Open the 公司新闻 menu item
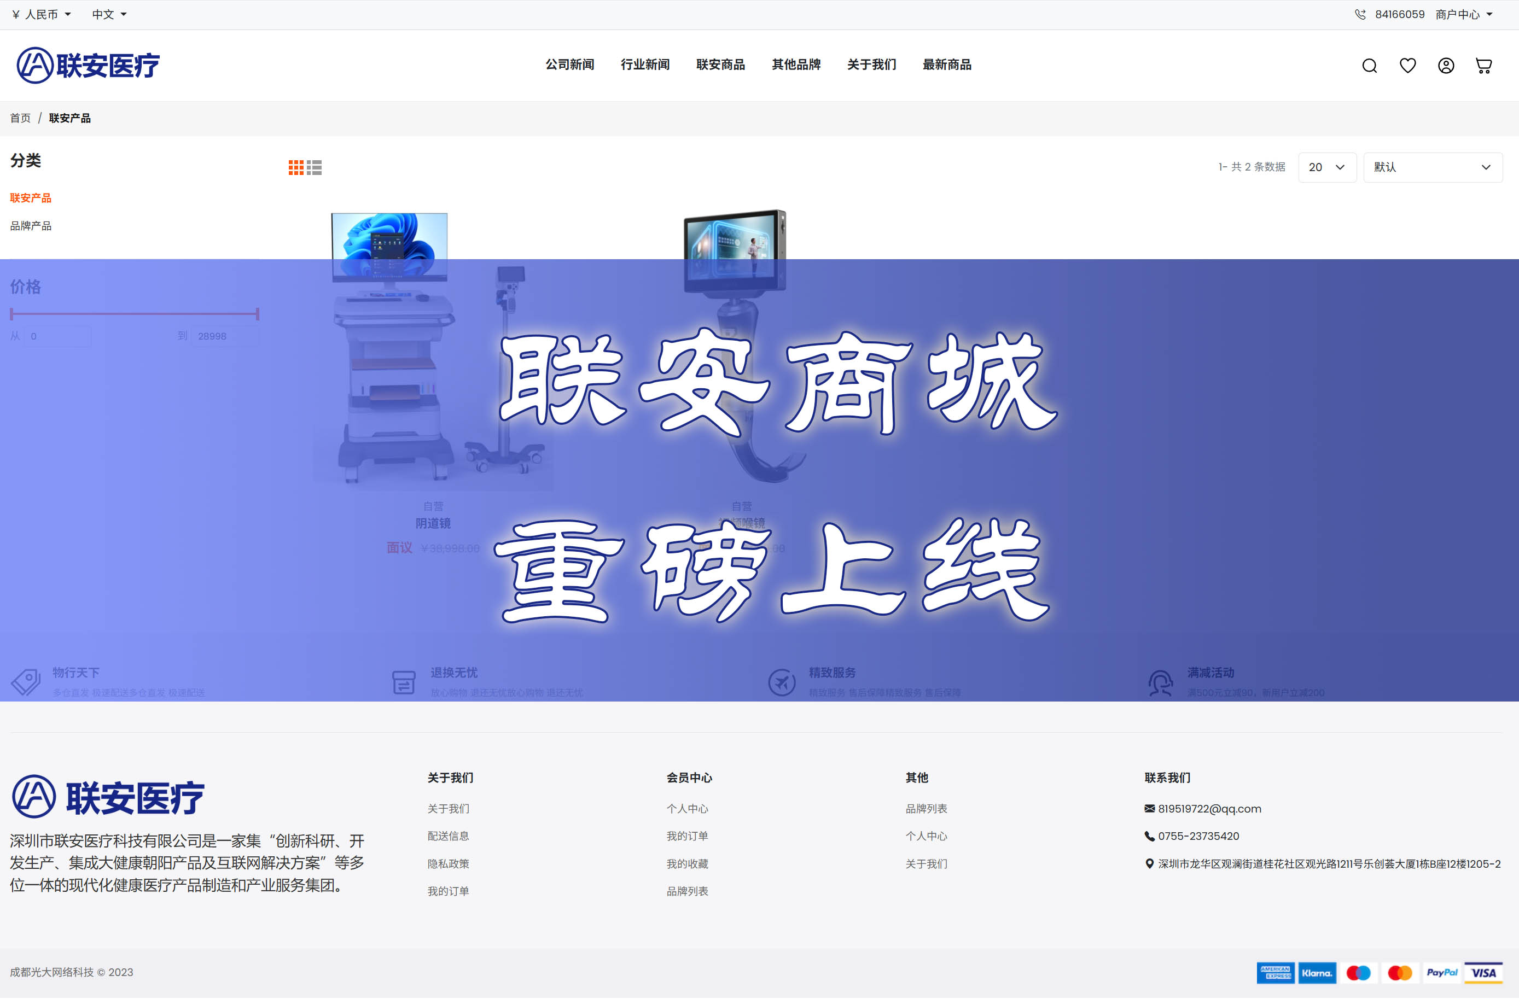The width and height of the screenshot is (1519, 999). point(569,65)
